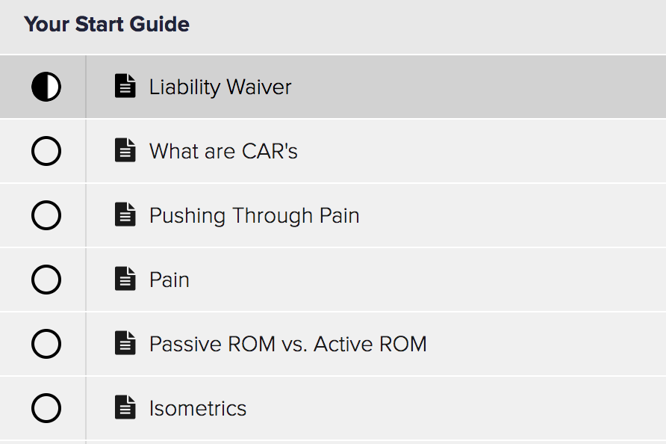Check off Passive ROM vs. Active ROM circle
This screenshot has height=444, width=666.
46,344
